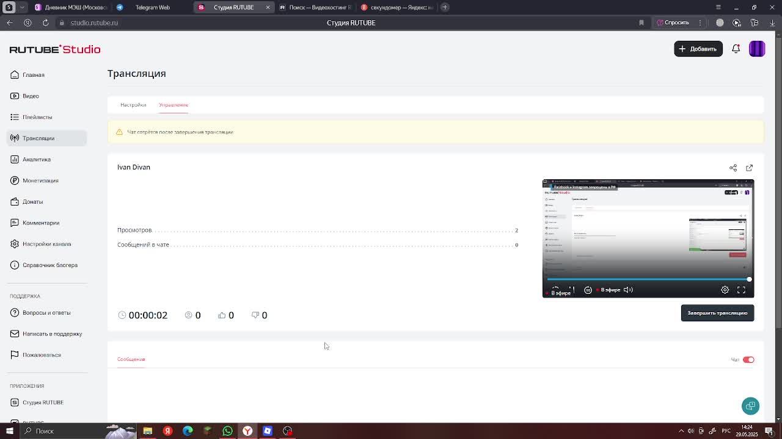Click the 10-second rewind button in the player
The height and width of the screenshot is (439, 782).
tap(588, 290)
